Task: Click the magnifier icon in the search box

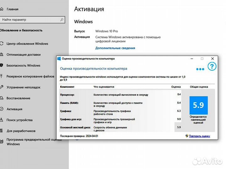Action: [61, 20]
